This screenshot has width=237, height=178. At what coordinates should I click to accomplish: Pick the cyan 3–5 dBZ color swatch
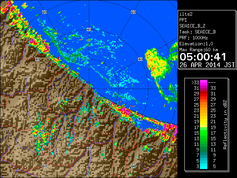point(204,166)
